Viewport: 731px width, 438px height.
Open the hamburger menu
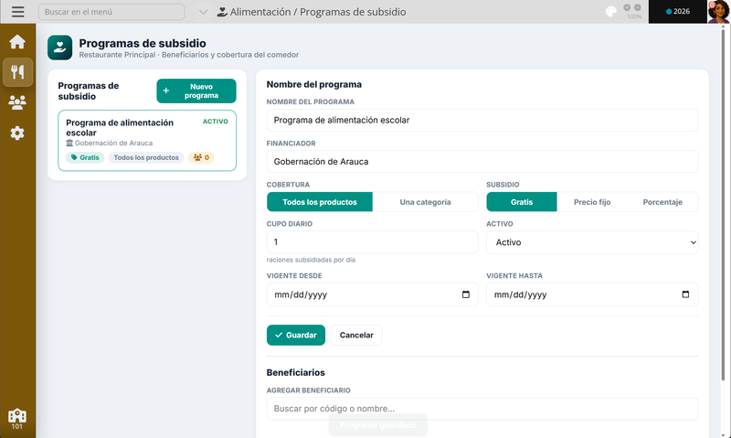click(x=17, y=12)
